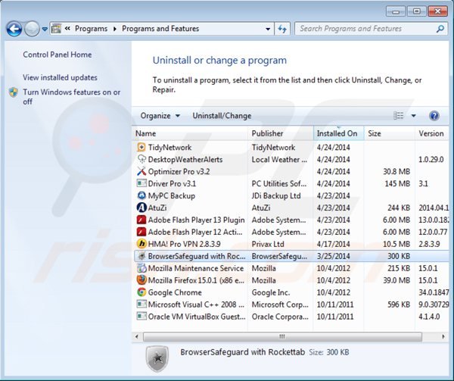Image resolution: width=454 pixels, height=381 pixels.
Task: Click the Driver Pro v3.1 icon
Action: tap(141, 183)
